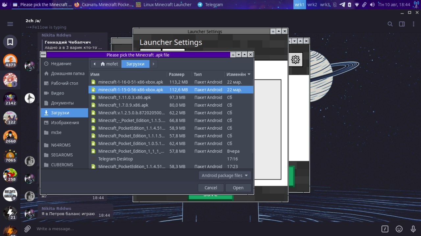421x236 pixels.
Task: Switch to wrk2 workspace
Action: [x=312, y=5]
